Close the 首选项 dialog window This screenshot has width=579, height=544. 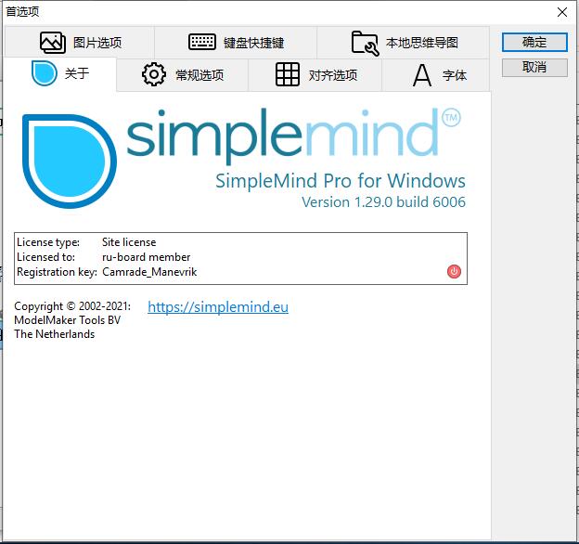(561, 12)
